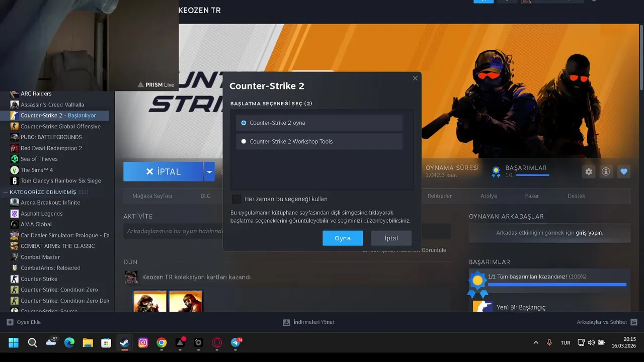Close the Counter-Strike 2 launch options dialog
This screenshot has width=644, height=362.
tap(415, 78)
